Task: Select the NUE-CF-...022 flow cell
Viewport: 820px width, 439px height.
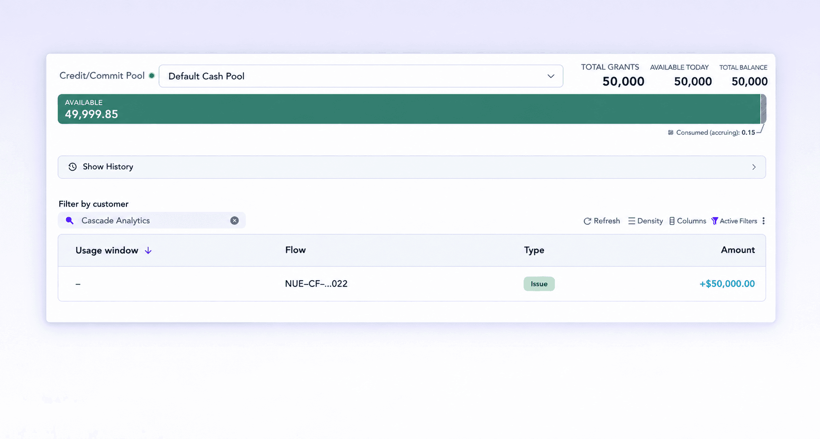Action: click(316, 284)
